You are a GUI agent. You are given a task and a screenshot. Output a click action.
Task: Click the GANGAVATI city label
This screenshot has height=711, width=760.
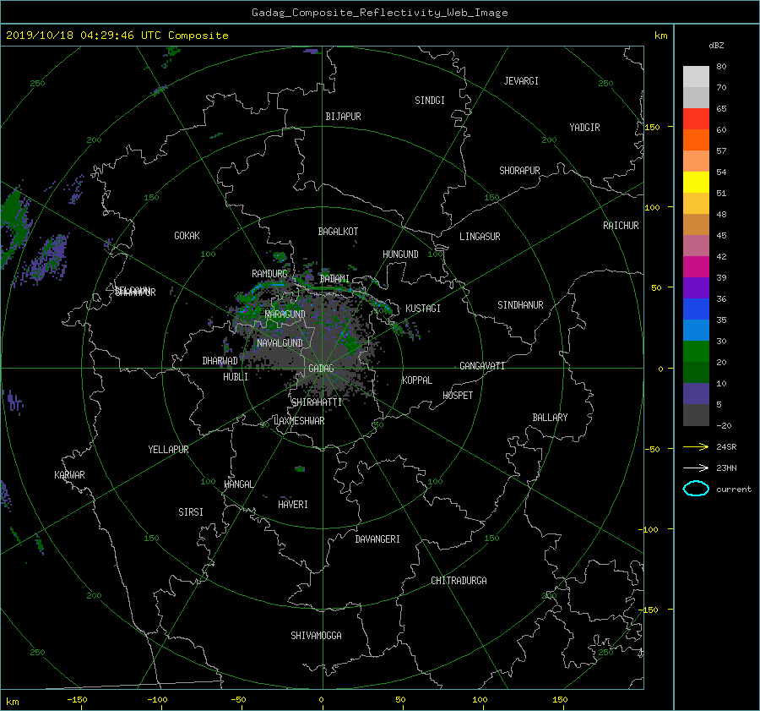pyautogui.click(x=482, y=366)
